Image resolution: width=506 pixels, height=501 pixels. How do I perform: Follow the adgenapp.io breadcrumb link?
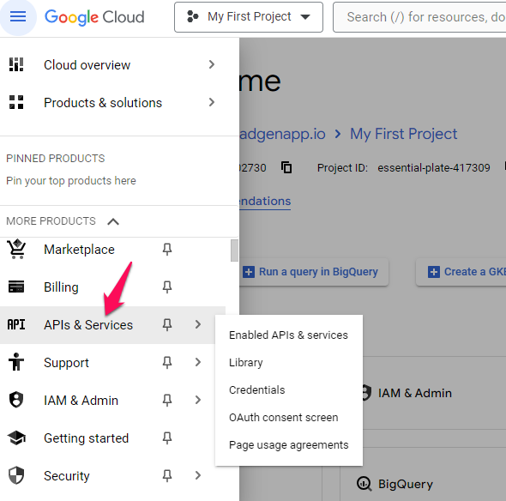point(282,134)
